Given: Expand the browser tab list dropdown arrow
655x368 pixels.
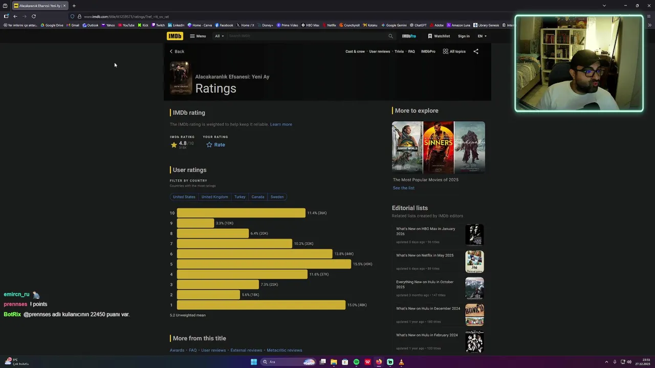Looking at the screenshot, I should (604, 6).
